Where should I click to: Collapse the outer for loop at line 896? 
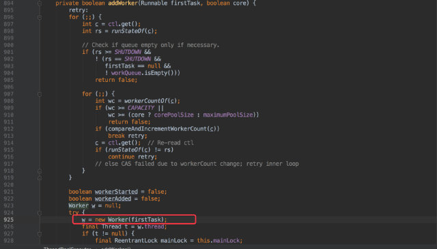coord(40,18)
